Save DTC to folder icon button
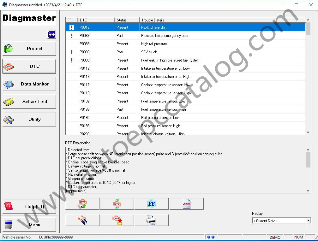This screenshot has width=318, height=241. [x=117, y=220]
